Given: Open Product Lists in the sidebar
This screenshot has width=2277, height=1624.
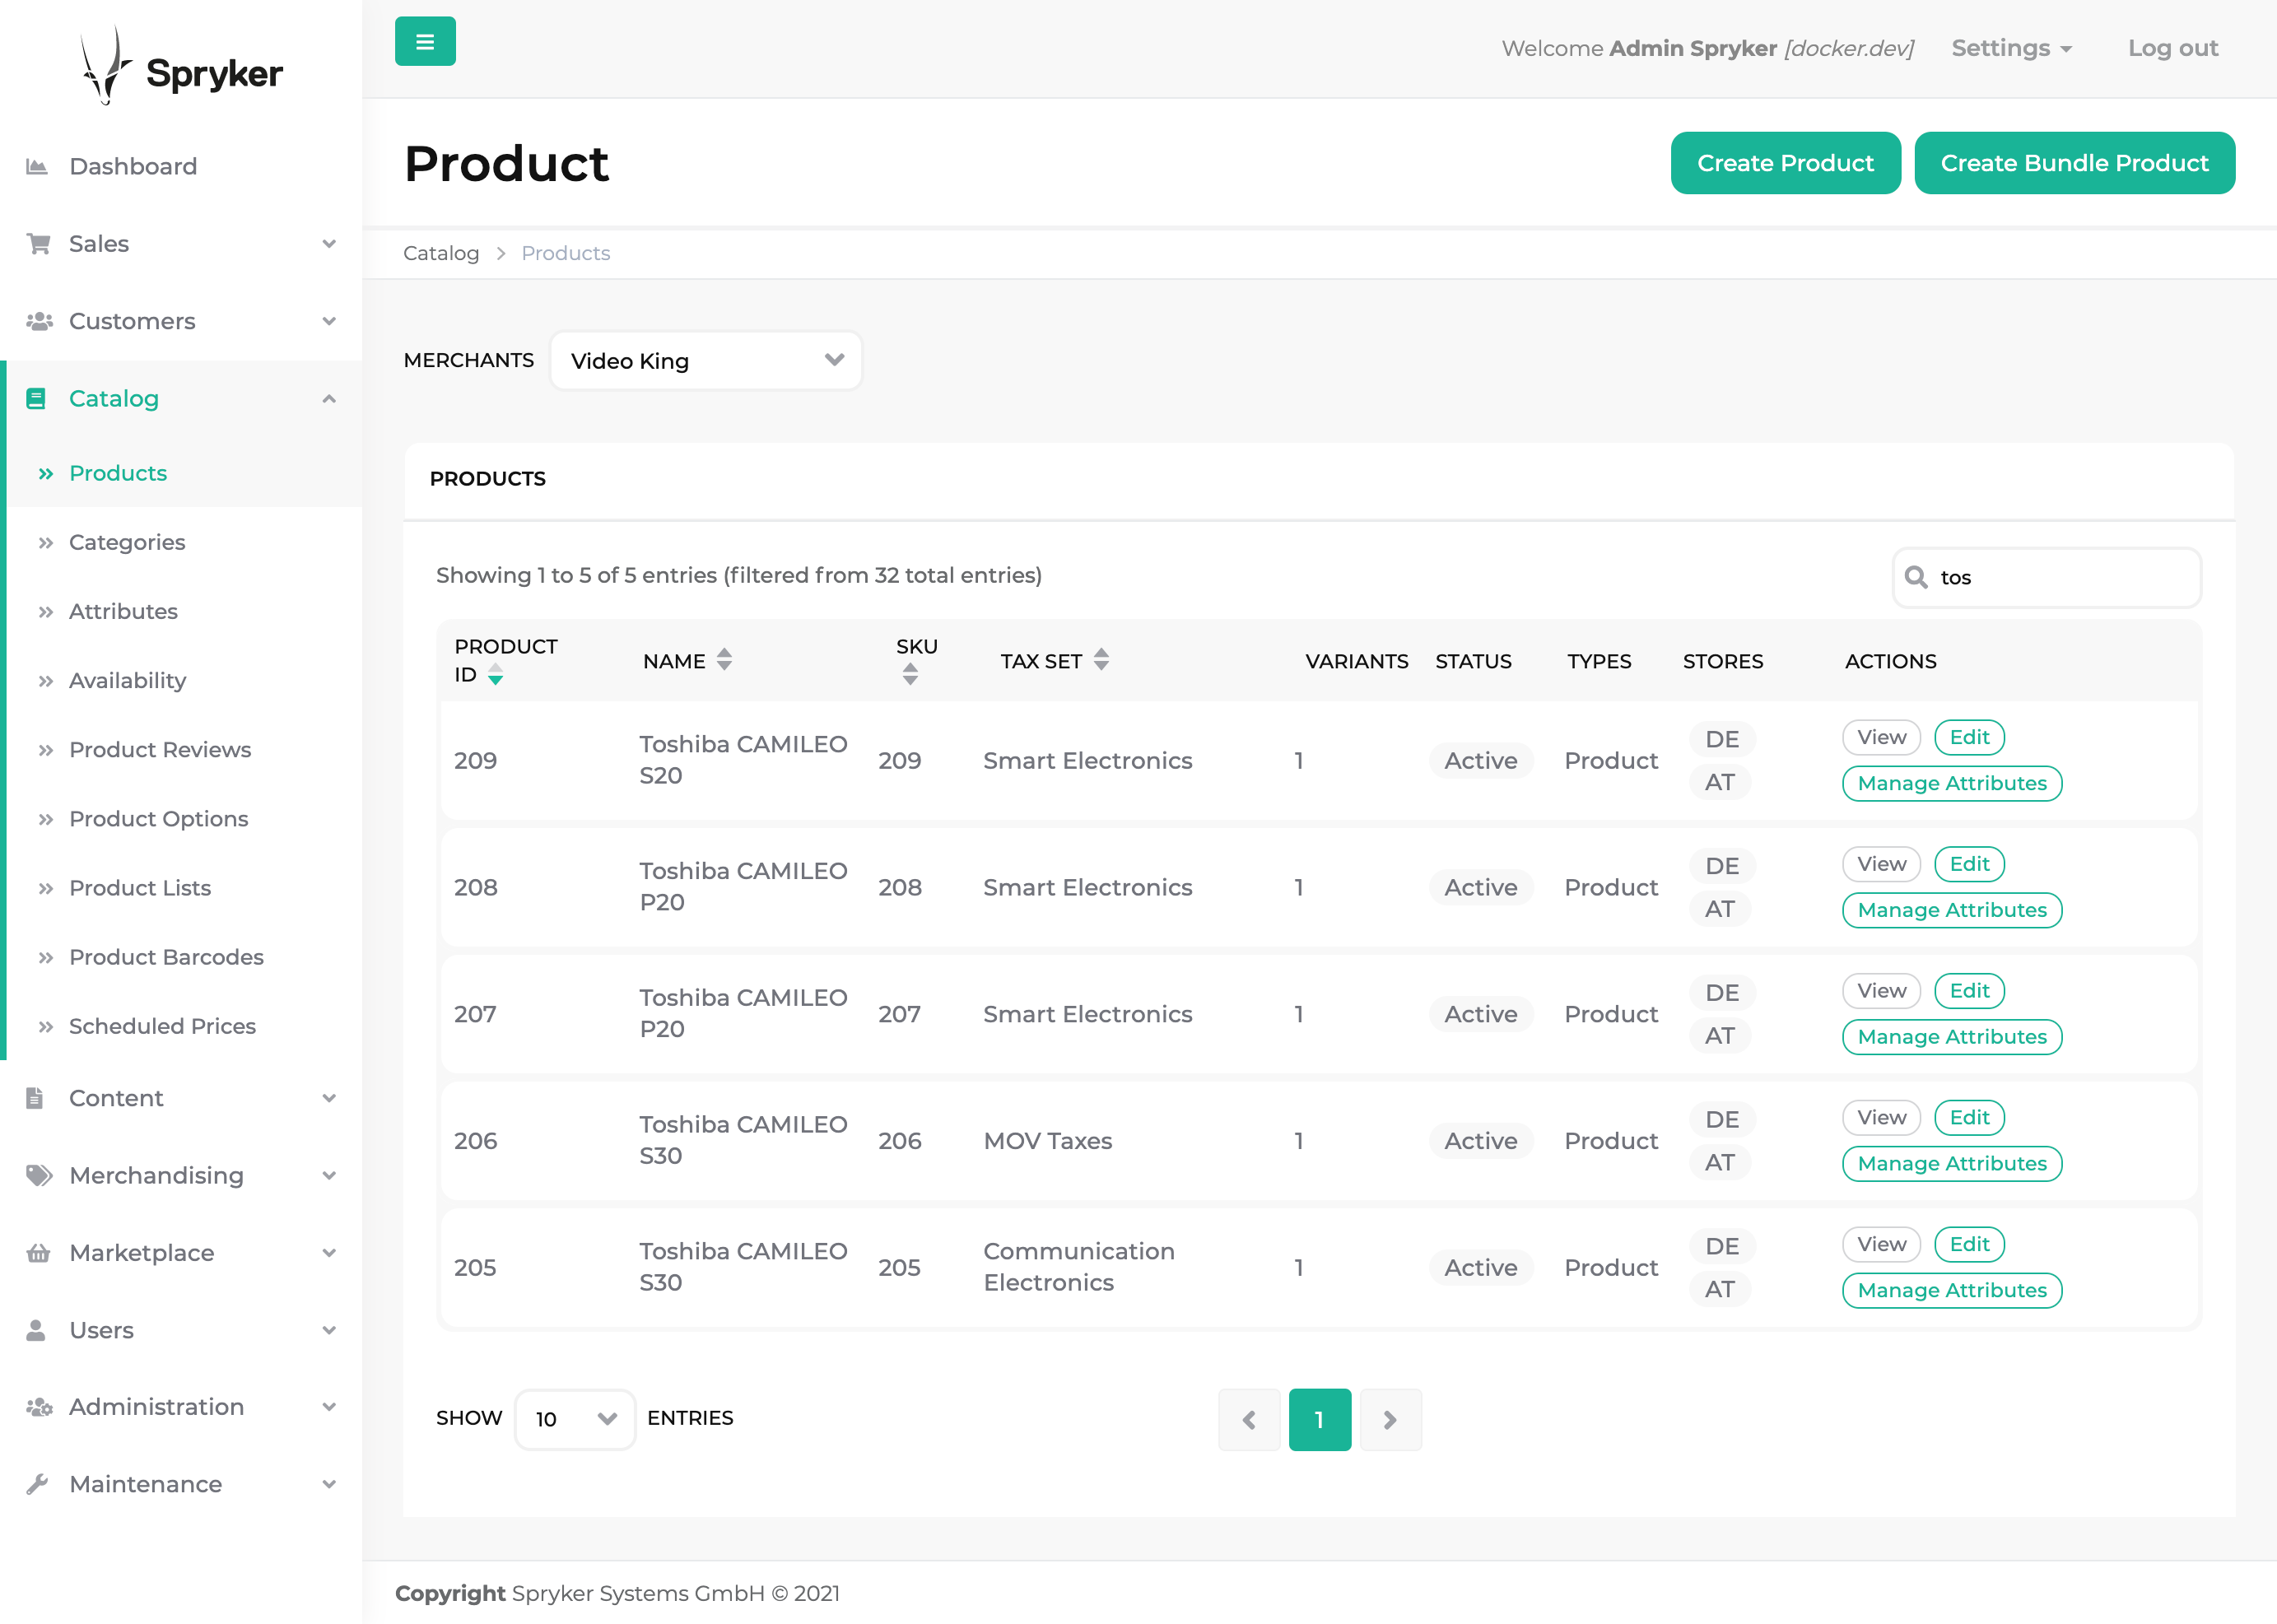Looking at the screenshot, I should 140,888.
